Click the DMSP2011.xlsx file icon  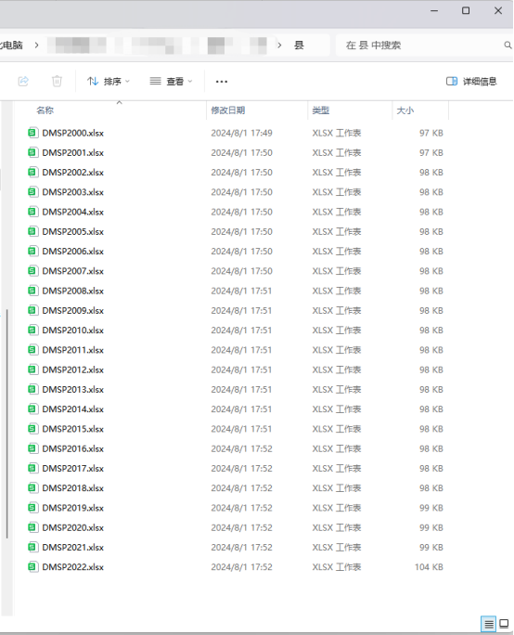33,350
